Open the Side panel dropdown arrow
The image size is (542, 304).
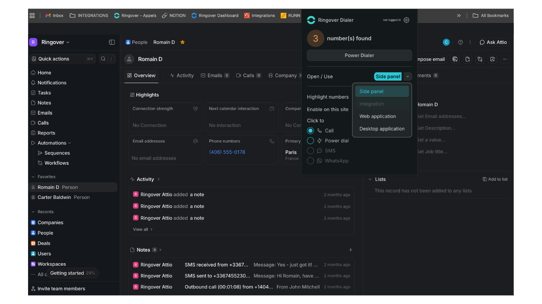407,76
